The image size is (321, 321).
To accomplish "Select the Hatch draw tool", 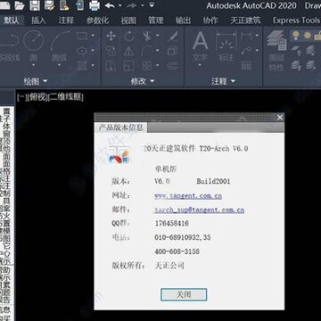I will 82,65.
